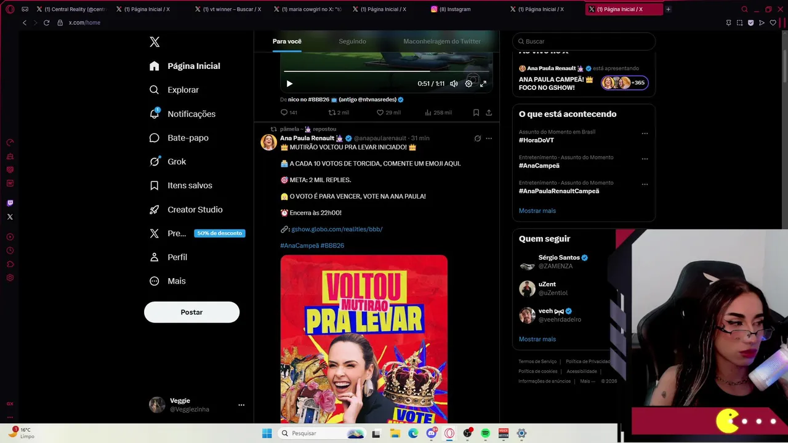Switch to Maconheiragem do Twitter tab
The height and width of the screenshot is (443, 788).
click(x=442, y=41)
